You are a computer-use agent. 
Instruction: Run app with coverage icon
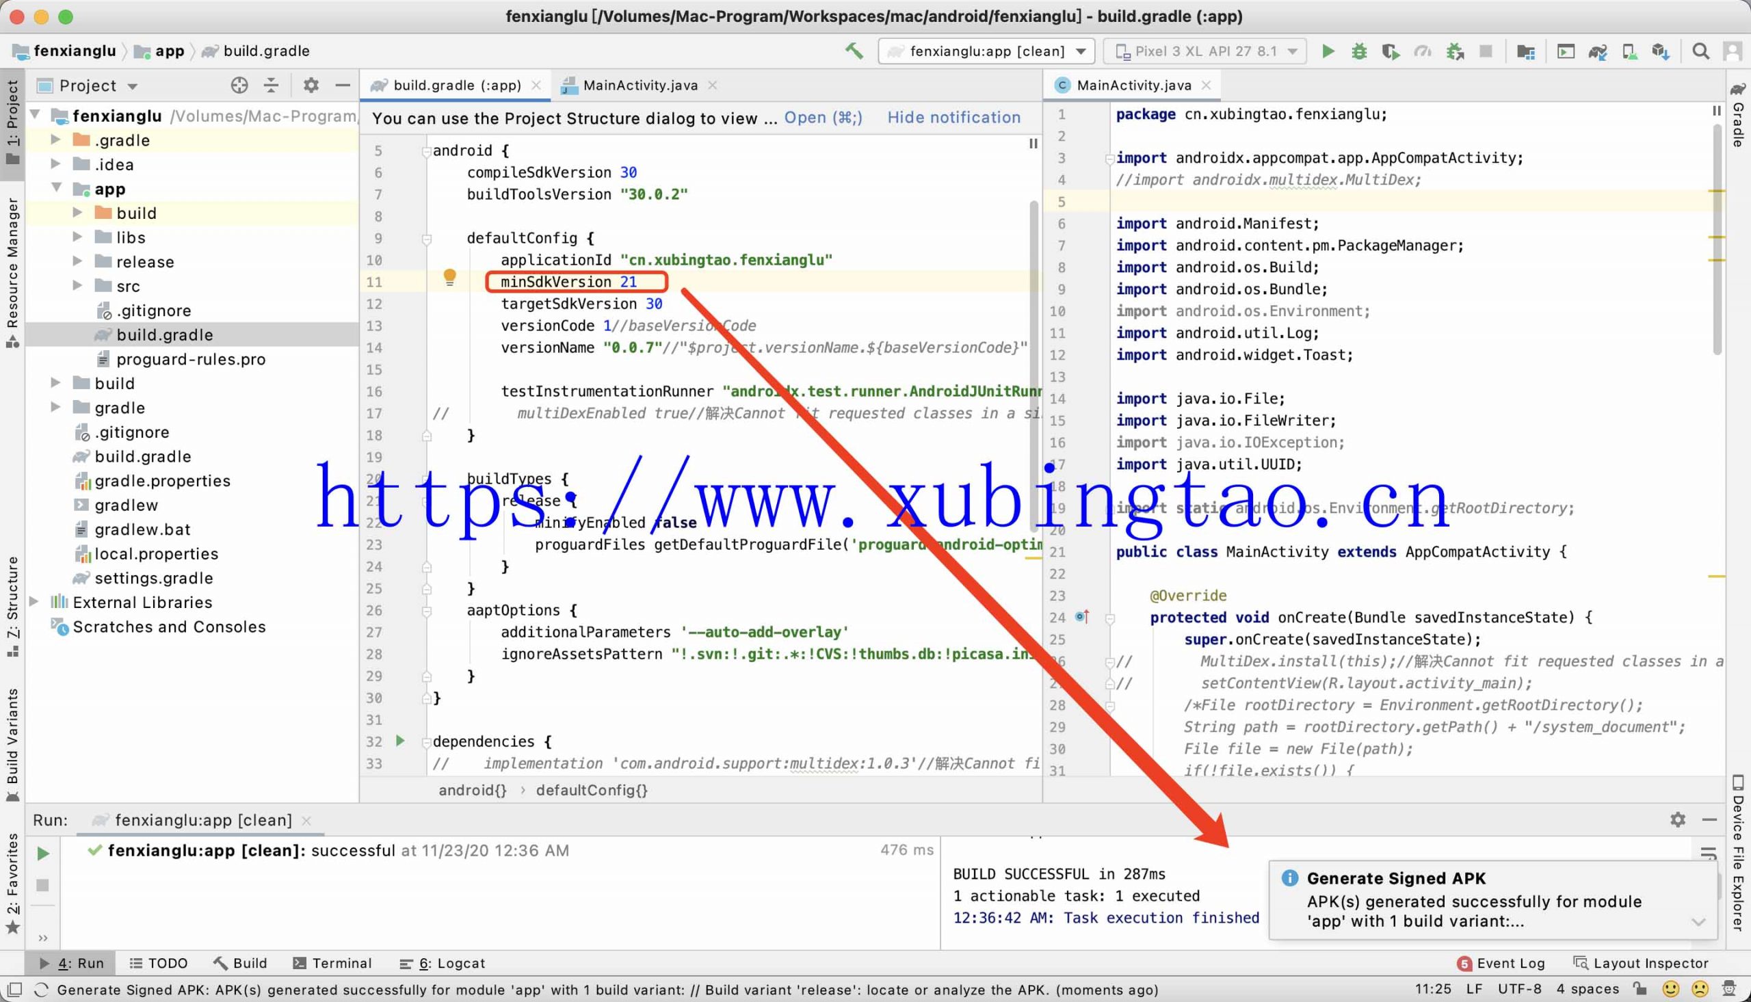(x=1391, y=51)
